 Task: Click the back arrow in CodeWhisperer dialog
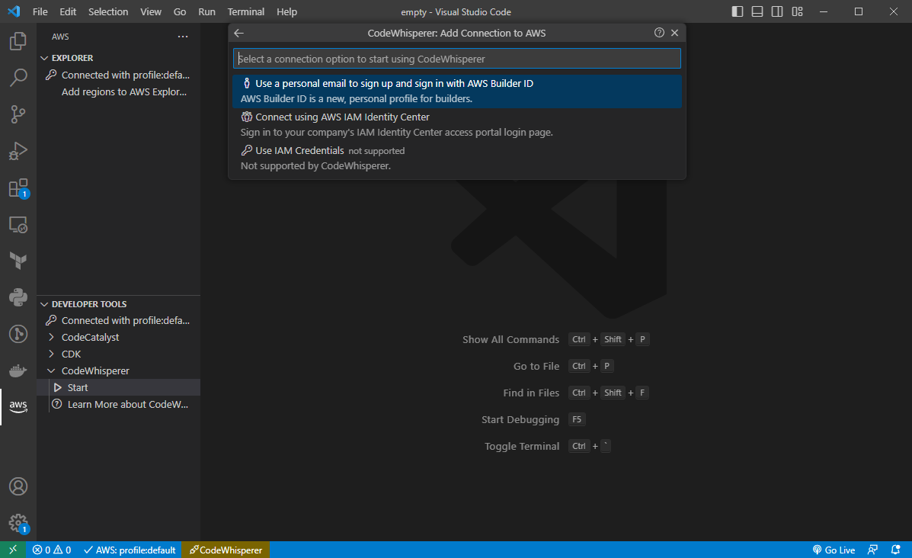point(238,34)
